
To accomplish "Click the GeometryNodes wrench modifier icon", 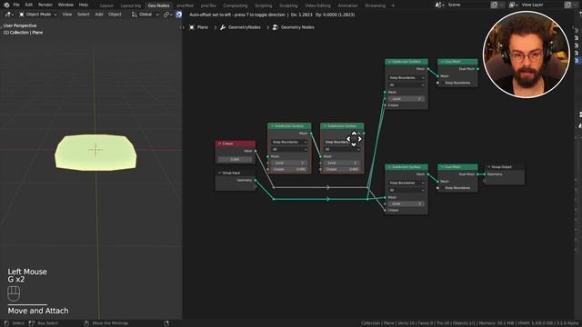I will (223, 27).
